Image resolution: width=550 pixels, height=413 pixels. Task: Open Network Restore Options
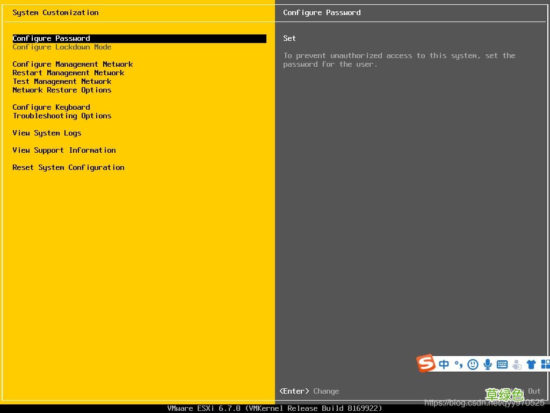62,90
